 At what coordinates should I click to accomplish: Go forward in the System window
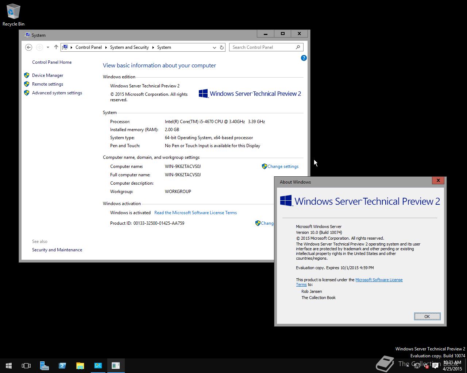39,47
